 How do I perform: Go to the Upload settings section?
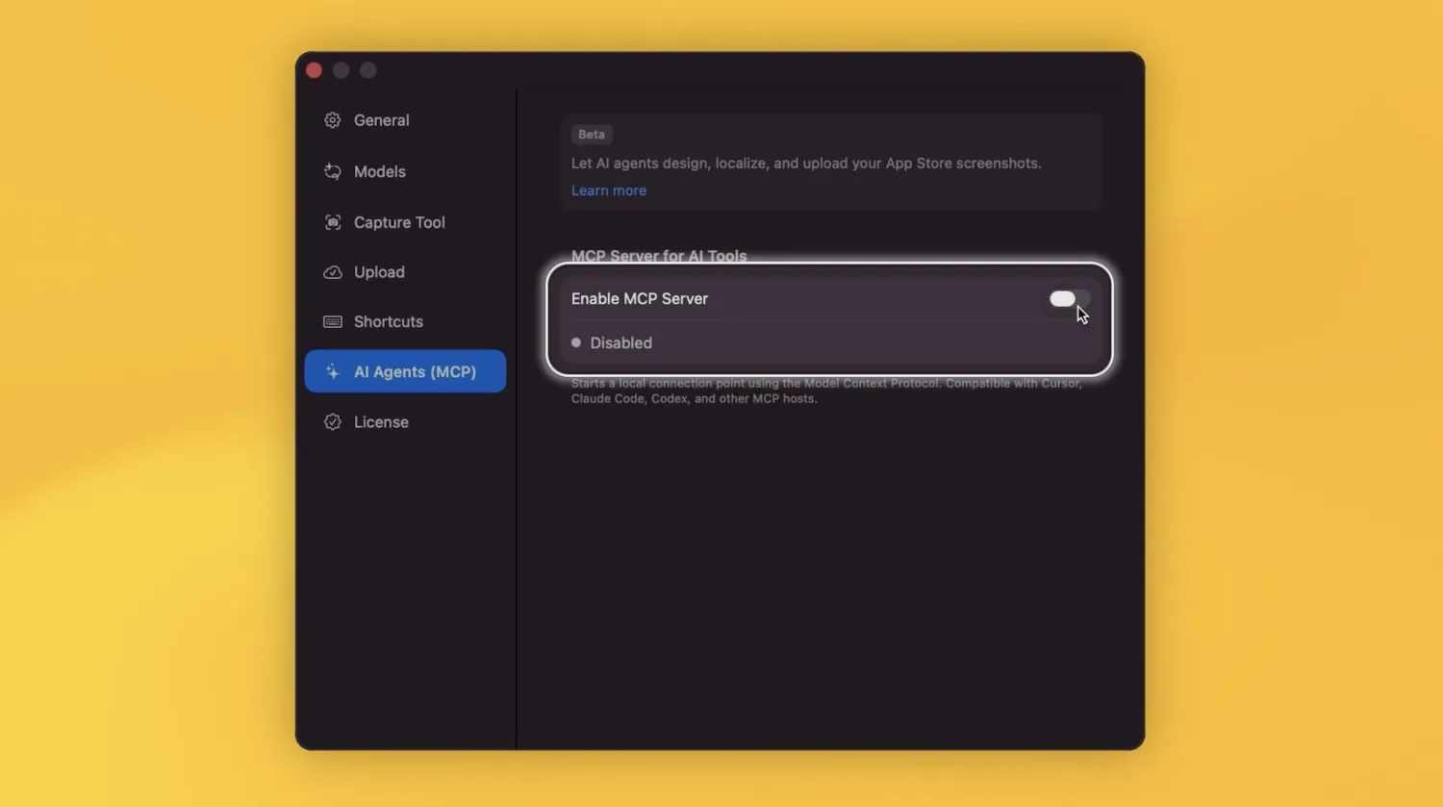[378, 272]
